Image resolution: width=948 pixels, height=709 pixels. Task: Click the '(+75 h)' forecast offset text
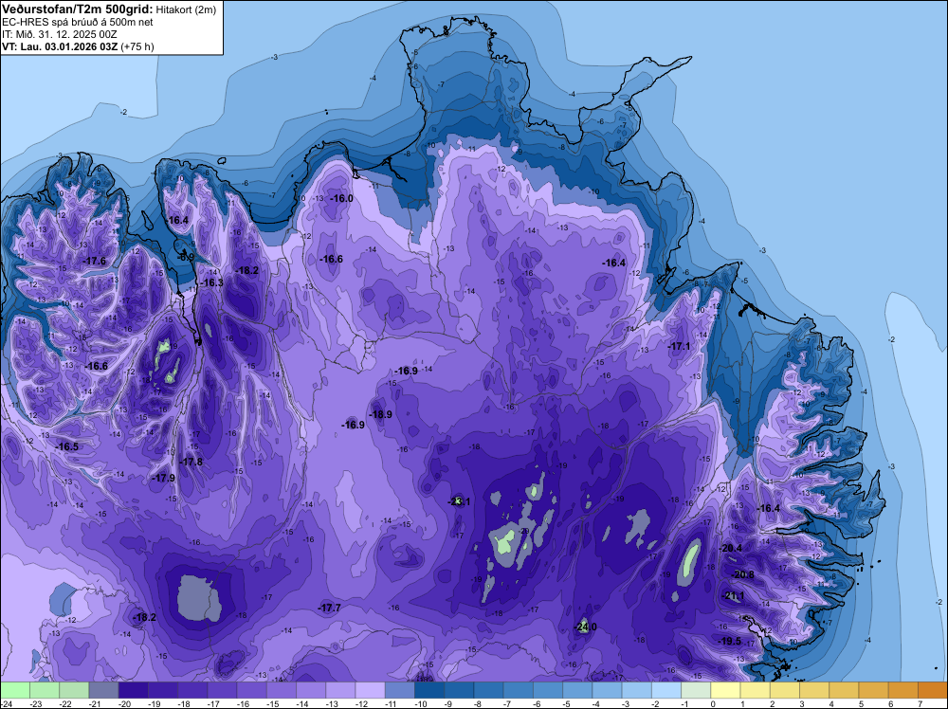(137, 46)
